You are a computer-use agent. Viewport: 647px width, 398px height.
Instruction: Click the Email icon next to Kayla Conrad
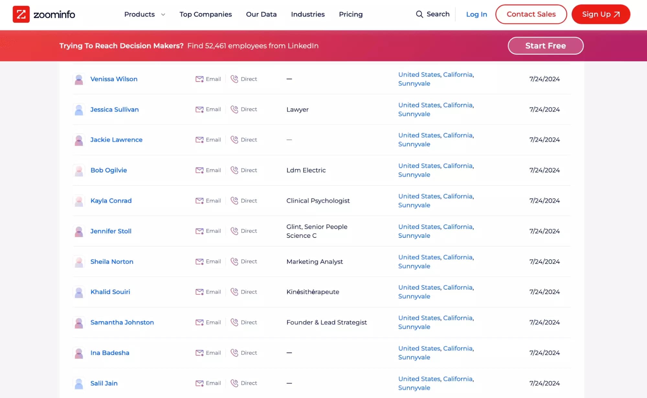pyautogui.click(x=200, y=201)
